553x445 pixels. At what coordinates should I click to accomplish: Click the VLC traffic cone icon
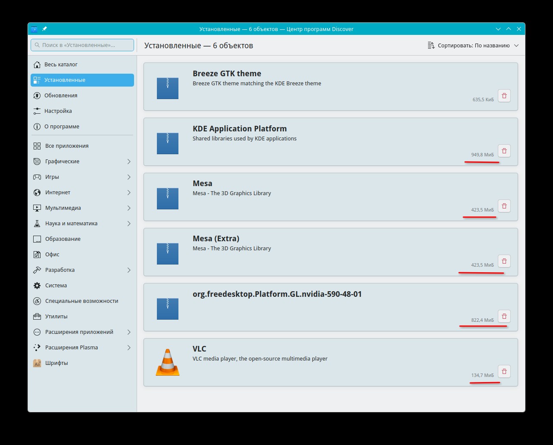[x=168, y=362]
